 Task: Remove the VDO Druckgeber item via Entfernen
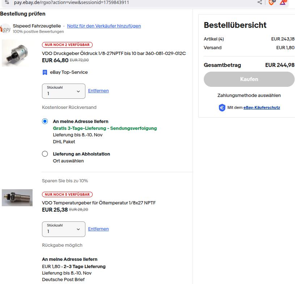click(98, 91)
